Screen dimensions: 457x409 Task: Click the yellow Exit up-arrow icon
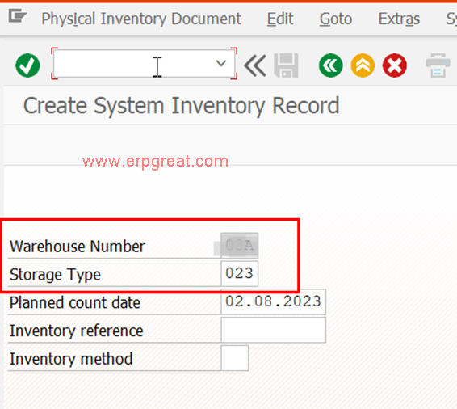(363, 65)
